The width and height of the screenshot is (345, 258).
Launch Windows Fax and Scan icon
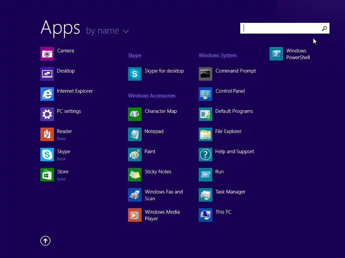click(x=135, y=195)
